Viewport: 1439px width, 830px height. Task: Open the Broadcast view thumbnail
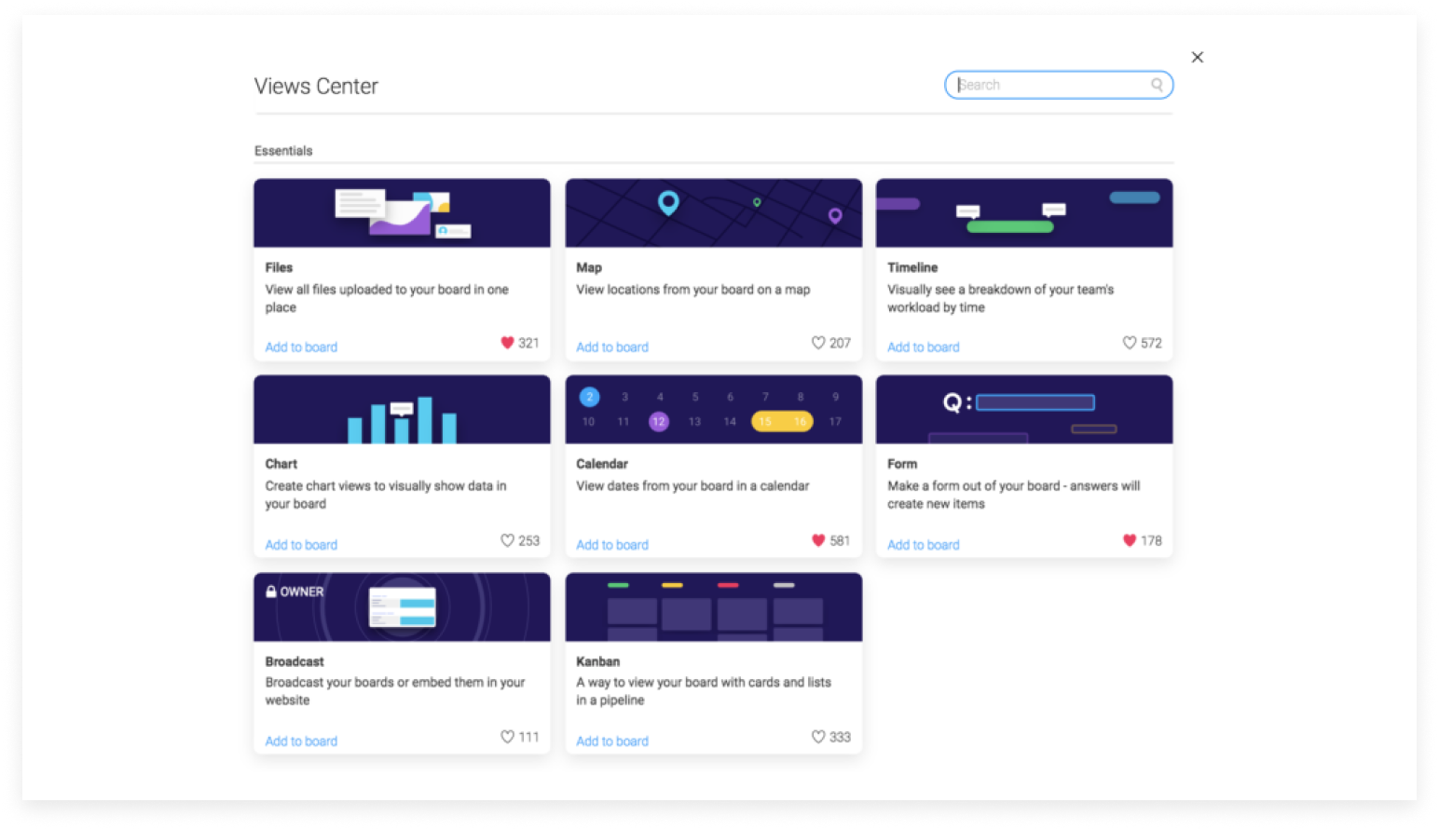pos(402,607)
